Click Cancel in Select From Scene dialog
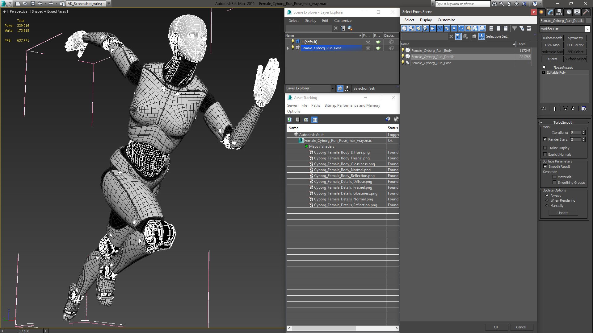This screenshot has width=593, height=333. (521, 327)
